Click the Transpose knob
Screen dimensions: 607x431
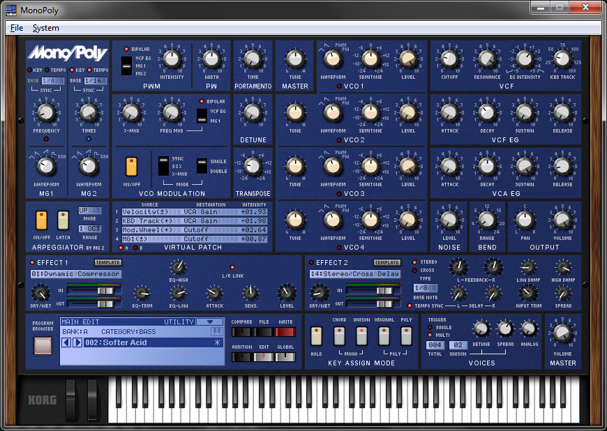coord(253,167)
